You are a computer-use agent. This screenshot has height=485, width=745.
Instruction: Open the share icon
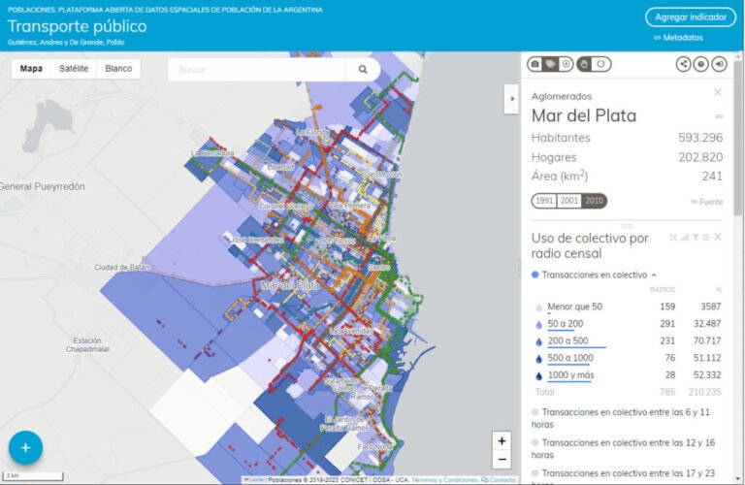[683, 64]
